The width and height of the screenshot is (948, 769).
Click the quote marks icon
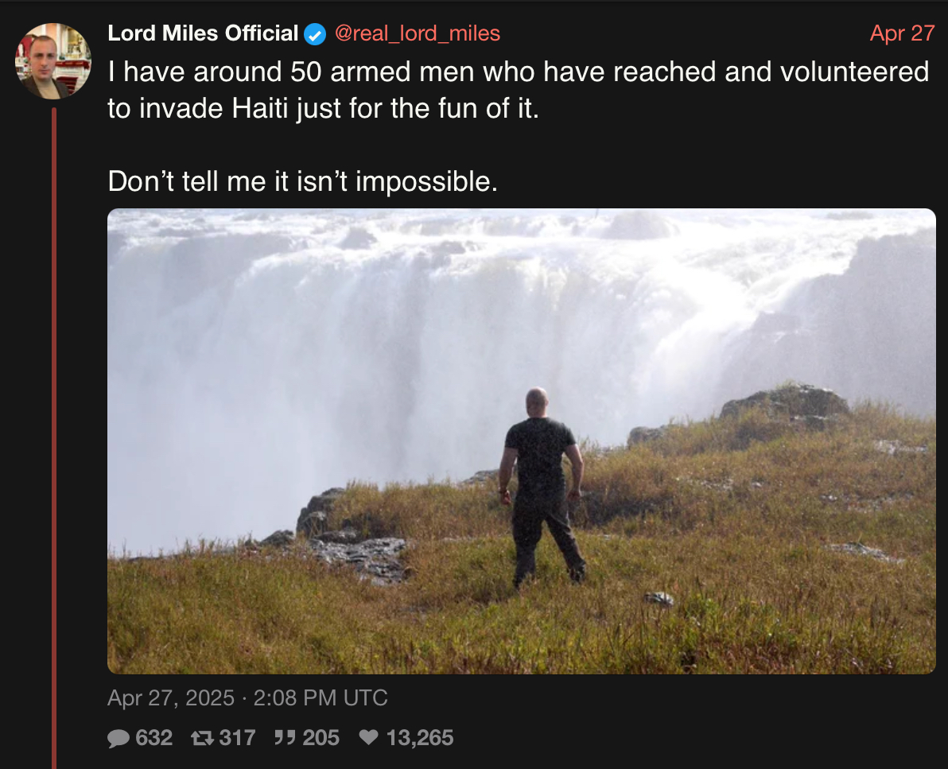click(x=284, y=737)
